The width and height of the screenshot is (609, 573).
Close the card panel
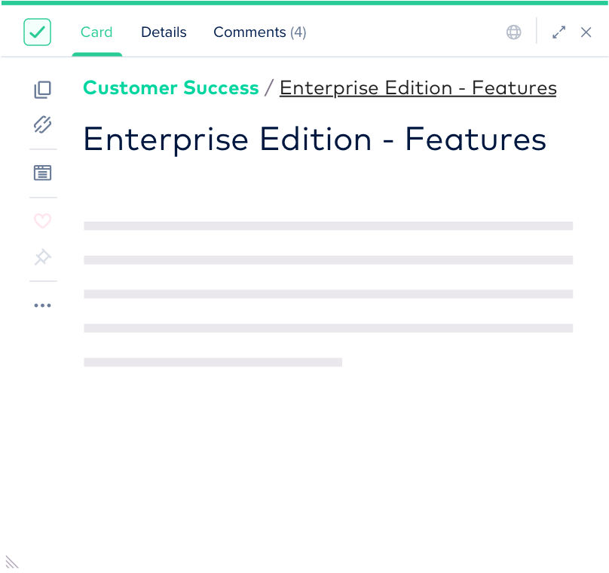pyautogui.click(x=586, y=32)
